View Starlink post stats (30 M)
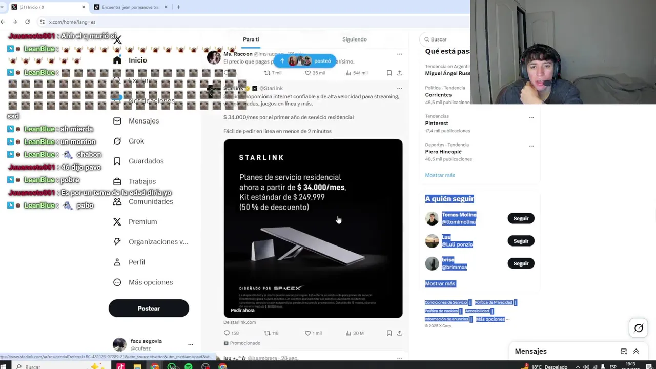 (355, 333)
